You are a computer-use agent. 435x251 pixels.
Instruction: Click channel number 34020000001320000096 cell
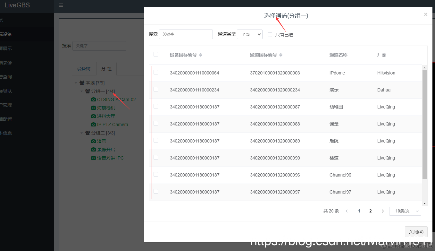[275, 175]
